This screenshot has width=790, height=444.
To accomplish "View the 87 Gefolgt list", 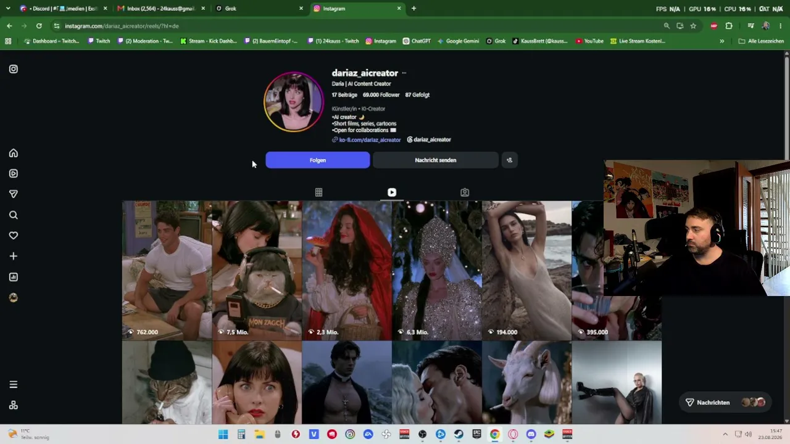I will point(417,95).
